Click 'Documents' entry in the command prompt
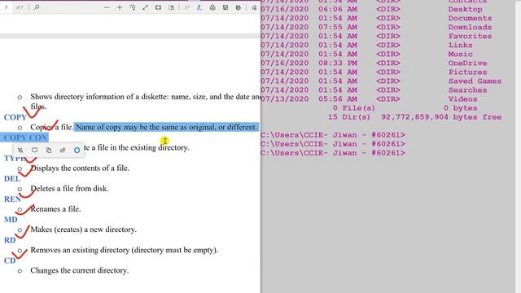 point(470,18)
